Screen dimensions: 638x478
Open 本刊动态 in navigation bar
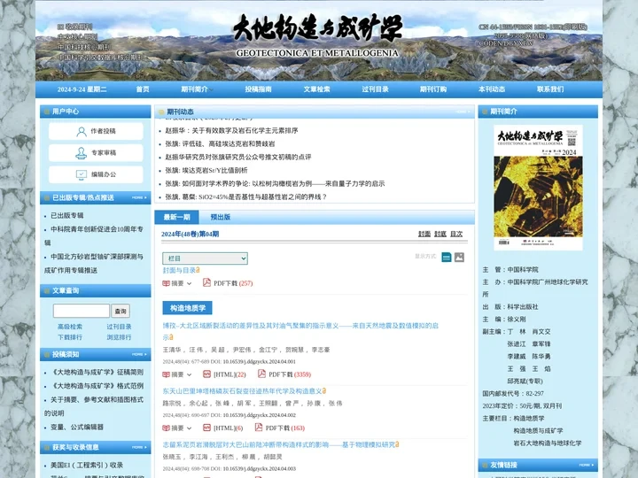point(492,89)
